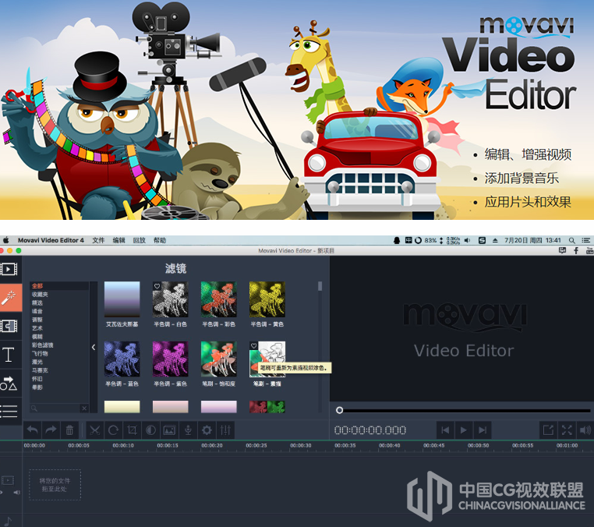The width and height of the screenshot is (594, 527).
Task: Click the Crop tool button
Action: pyautogui.click(x=132, y=430)
